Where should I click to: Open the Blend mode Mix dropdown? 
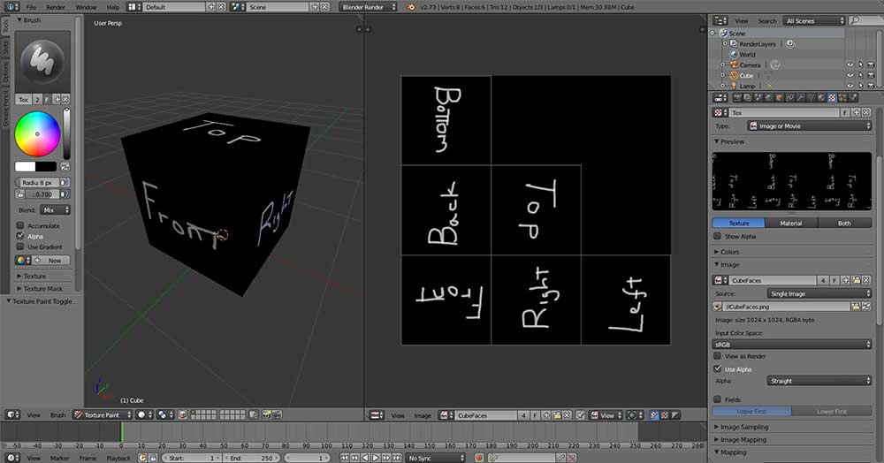click(x=56, y=210)
